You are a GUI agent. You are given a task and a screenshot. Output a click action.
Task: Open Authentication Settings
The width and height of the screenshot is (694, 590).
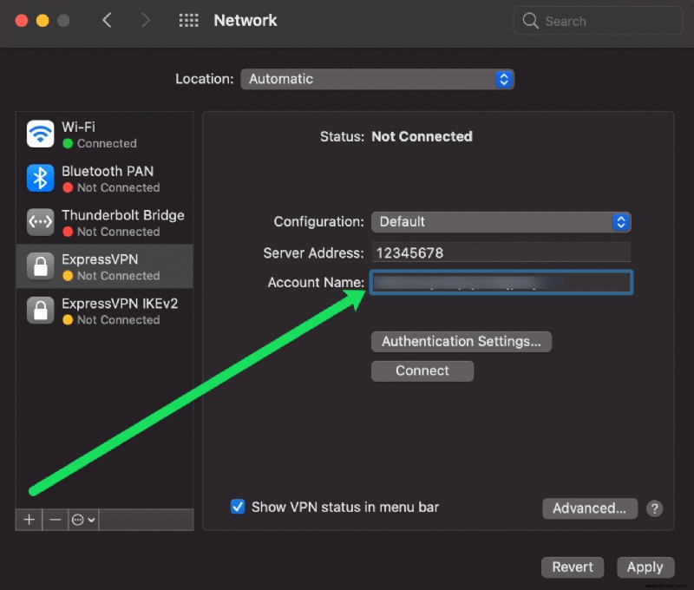tap(462, 342)
